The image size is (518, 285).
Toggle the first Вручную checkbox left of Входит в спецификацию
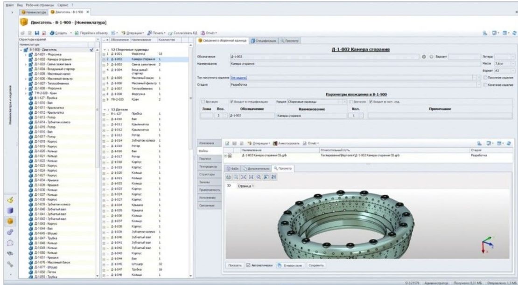(203, 102)
